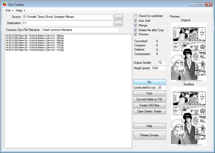Viewport: 215px width, 153px height.
Task: Maximize the Cbz Creator window
Action: tap(201, 5)
